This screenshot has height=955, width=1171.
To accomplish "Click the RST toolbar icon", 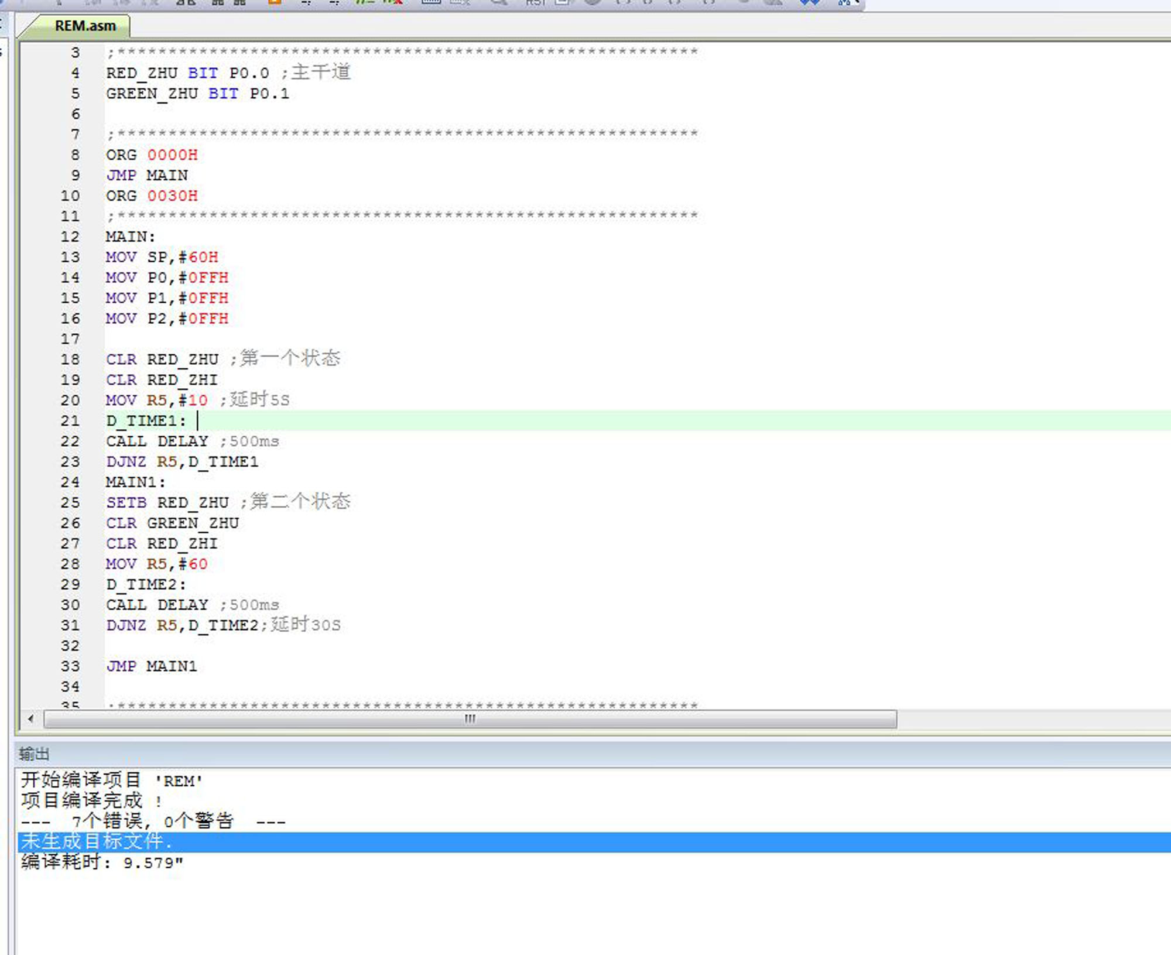I will pyautogui.click(x=535, y=3).
